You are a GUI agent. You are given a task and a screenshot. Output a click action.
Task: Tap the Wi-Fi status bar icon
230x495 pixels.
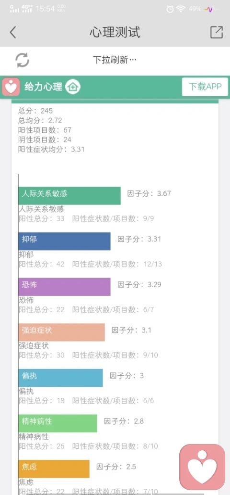pos(181,9)
